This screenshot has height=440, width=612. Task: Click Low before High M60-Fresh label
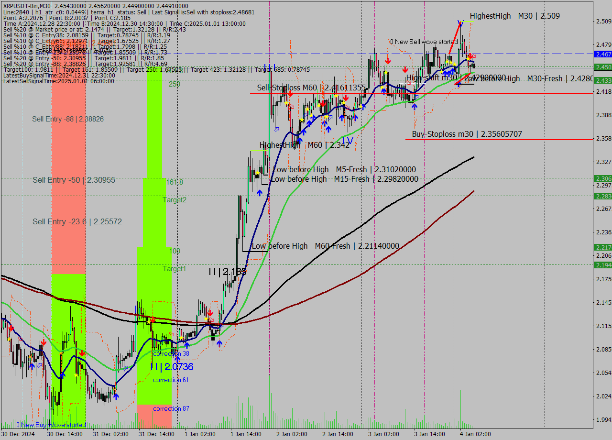325,246
